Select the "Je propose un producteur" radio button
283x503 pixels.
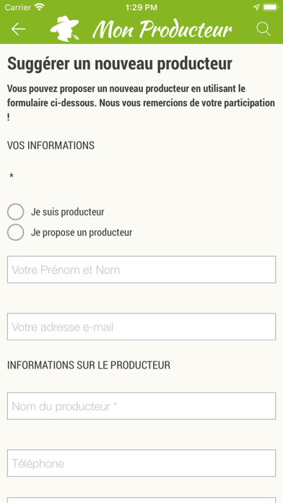[15, 232]
